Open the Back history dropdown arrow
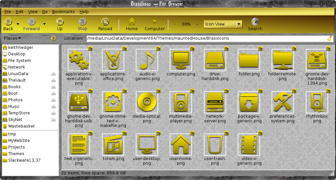This screenshot has height=180, width=336. coord(18,24)
